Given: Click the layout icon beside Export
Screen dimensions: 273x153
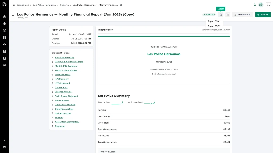Looking at the screenshot, I should tap(228, 15).
